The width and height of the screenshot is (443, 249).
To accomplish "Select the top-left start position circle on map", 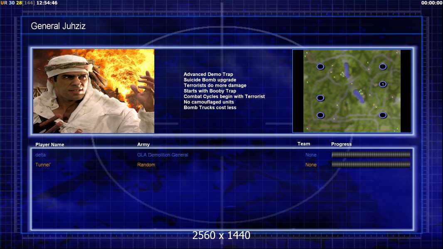I will (320, 66).
